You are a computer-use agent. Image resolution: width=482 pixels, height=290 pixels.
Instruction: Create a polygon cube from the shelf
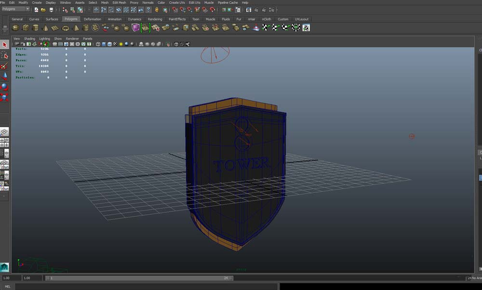(26, 28)
